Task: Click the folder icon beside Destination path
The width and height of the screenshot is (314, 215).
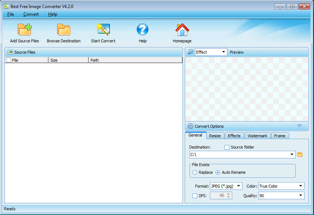Action: coord(300,154)
